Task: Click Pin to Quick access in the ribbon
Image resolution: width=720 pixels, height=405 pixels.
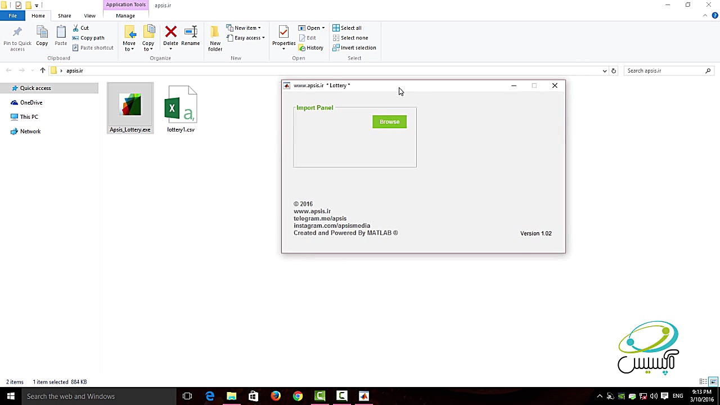Action: pos(17,39)
